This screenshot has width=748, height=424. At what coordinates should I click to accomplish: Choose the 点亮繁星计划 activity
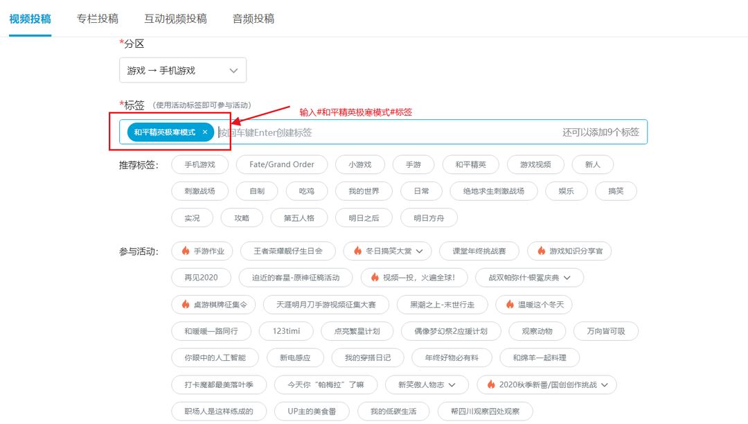click(x=357, y=331)
